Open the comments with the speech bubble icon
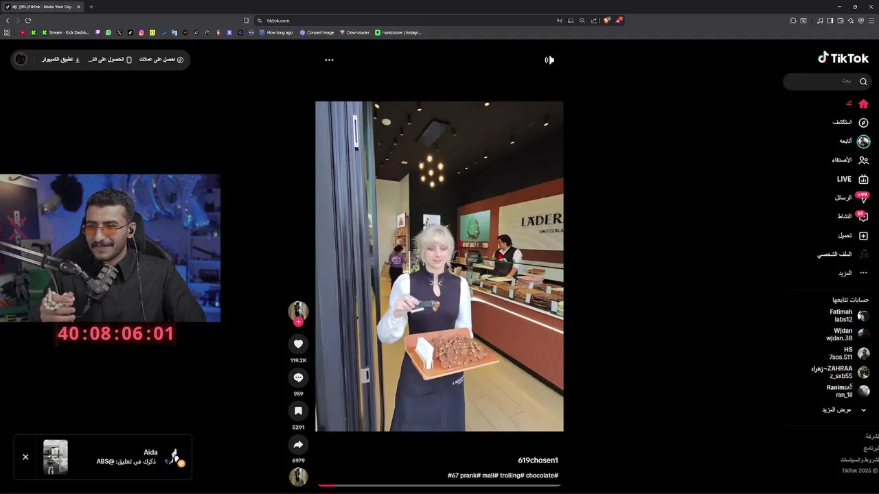 298,377
